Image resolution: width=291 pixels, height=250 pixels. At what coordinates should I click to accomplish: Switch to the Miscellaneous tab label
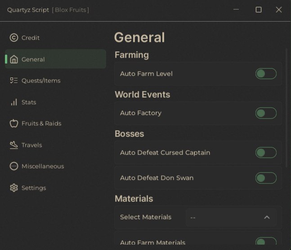(x=43, y=166)
